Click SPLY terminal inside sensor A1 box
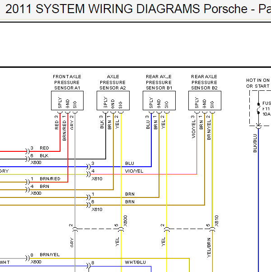This screenshot has width=271, height=272. 60,103
